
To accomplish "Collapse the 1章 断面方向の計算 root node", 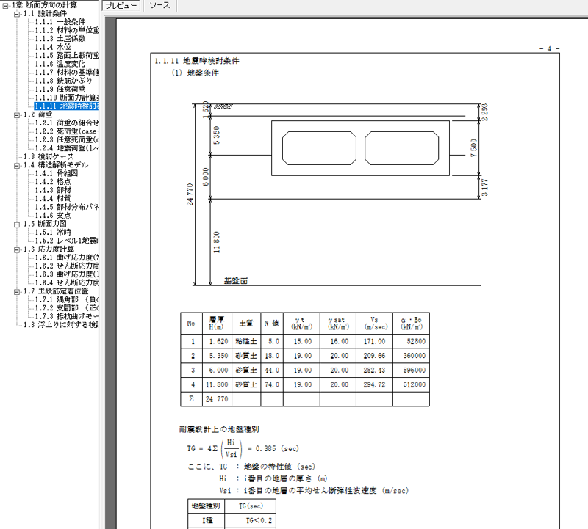I will (x=6, y=5).
